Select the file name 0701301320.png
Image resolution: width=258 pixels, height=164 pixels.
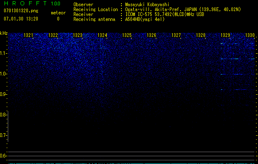[21, 11]
